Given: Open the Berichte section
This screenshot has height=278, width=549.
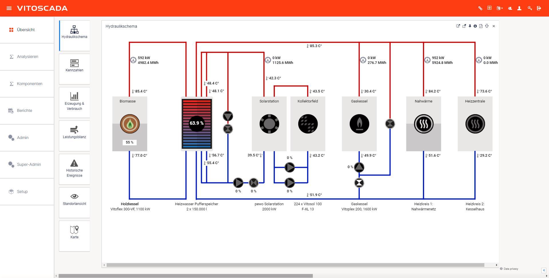Looking at the screenshot, I should (24, 110).
